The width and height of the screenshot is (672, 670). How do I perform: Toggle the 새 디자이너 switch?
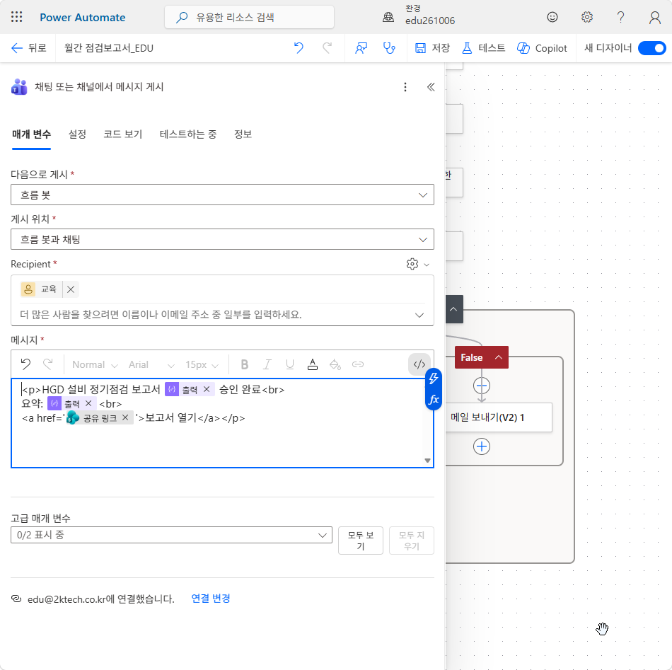(652, 48)
